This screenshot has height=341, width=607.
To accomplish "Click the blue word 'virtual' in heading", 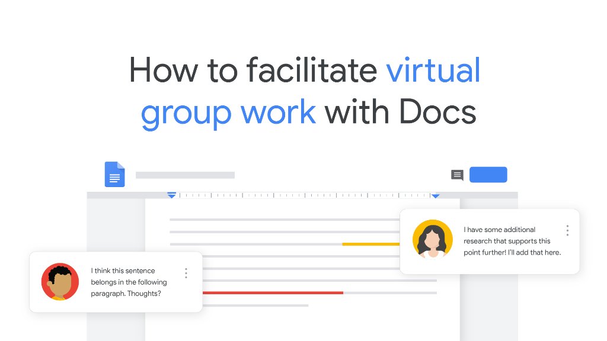I will 433,70.
